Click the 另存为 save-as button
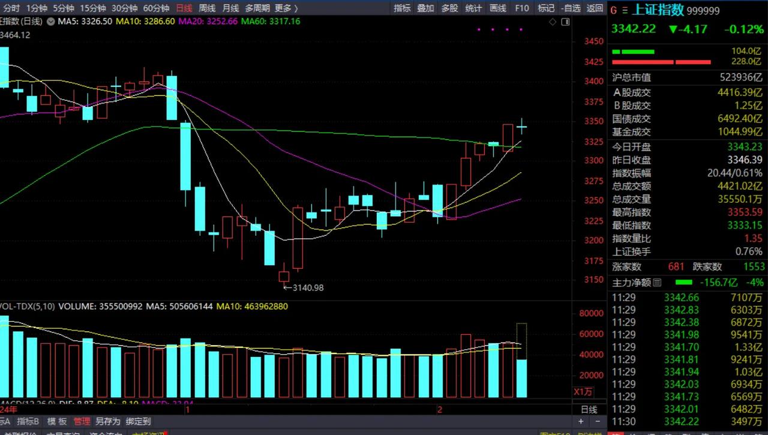 [108, 422]
